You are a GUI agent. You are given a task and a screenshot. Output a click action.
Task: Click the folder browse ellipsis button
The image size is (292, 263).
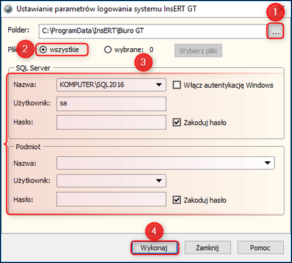coord(275,31)
